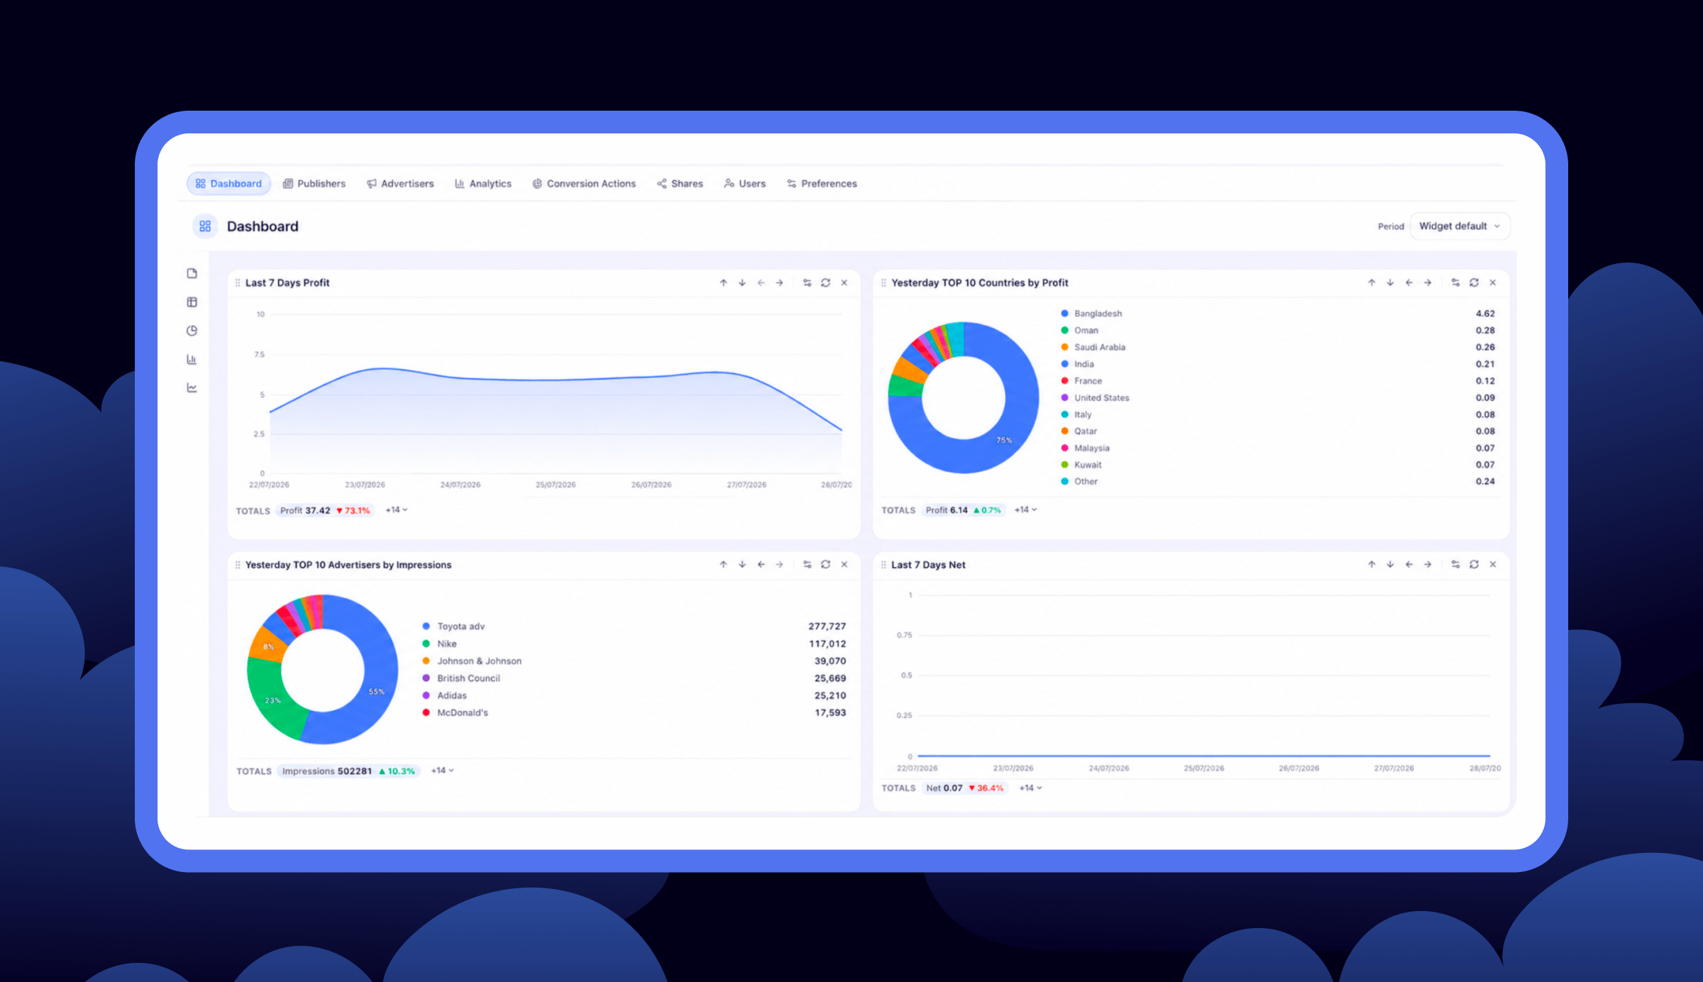The height and width of the screenshot is (982, 1703).
Task: Switch to the Dashboard tab
Action: (228, 184)
